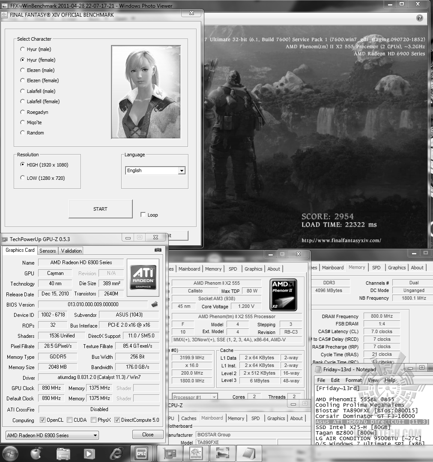Open the GPU selector dropdown in GPU-Z
The image size is (433, 462).
pyautogui.click(x=52, y=435)
